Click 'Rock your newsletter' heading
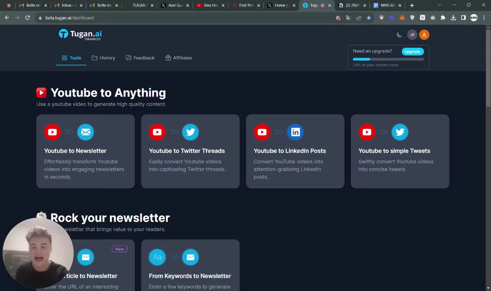Image resolution: width=491 pixels, height=291 pixels. [x=110, y=218]
